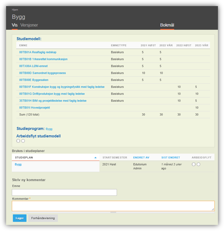This screenshot has height=231, width=224.
Task: Select the Bokmål language tab
Action: click(x=167, y=25)
